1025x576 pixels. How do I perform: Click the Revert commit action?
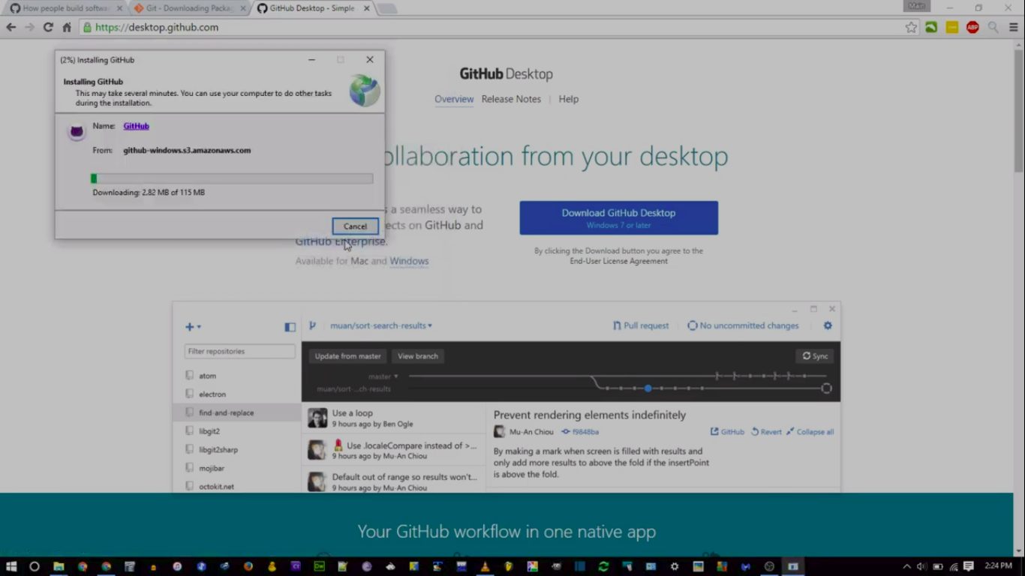click(766, 432)
